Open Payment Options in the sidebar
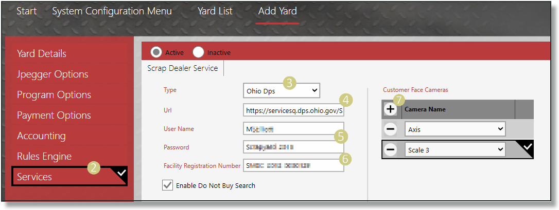This screenshot has width=559, height=210. click(x=54, y=115)
